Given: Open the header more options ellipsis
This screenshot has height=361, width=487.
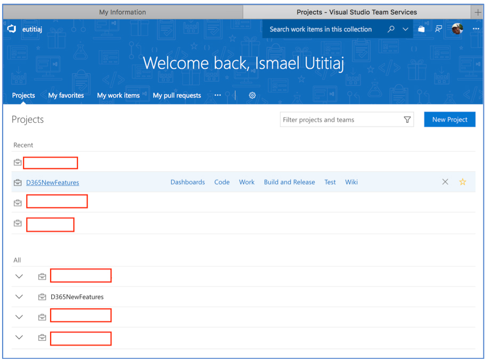Looking at the screenshot, I should pyautogui.click(x=476, y=29).
